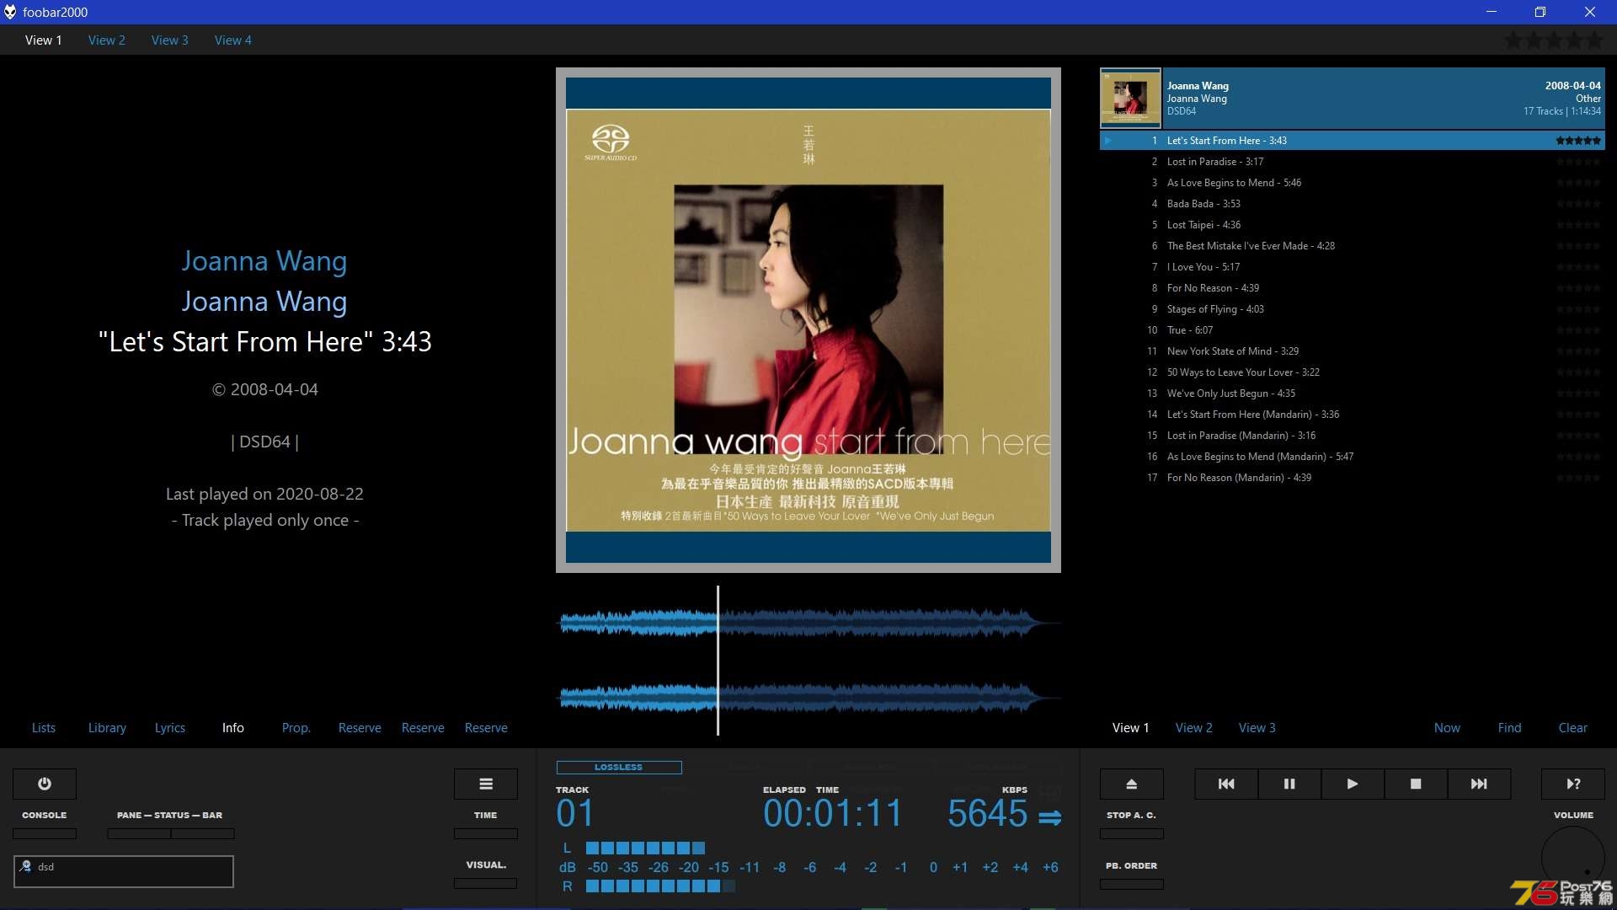Image resolution: width=1617 pixels, height=910 pixels.
Task: Switch to top View 4 tab
Action: [x=233, y=40]
